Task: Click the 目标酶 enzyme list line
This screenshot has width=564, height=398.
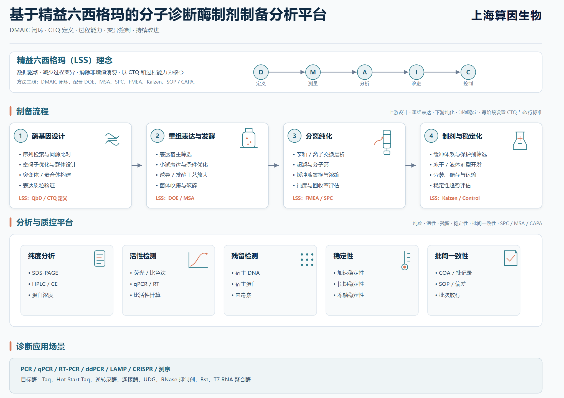Action: click(136, 379)
